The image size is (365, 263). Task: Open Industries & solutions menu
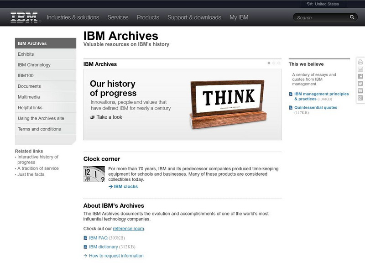click(73, 17)
